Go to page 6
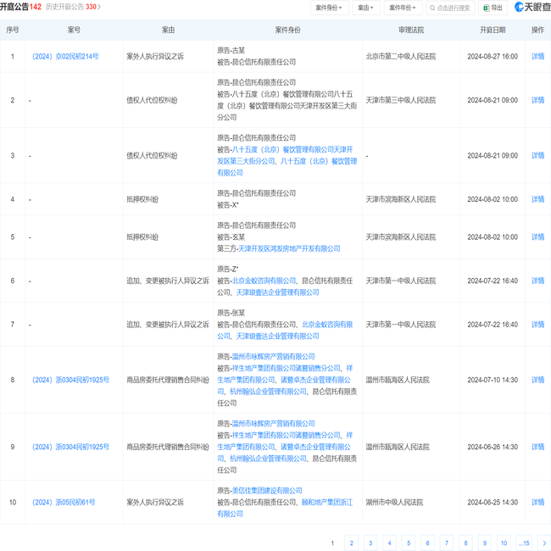Viewport: 551px width, 551px height. tap(427, 543)
